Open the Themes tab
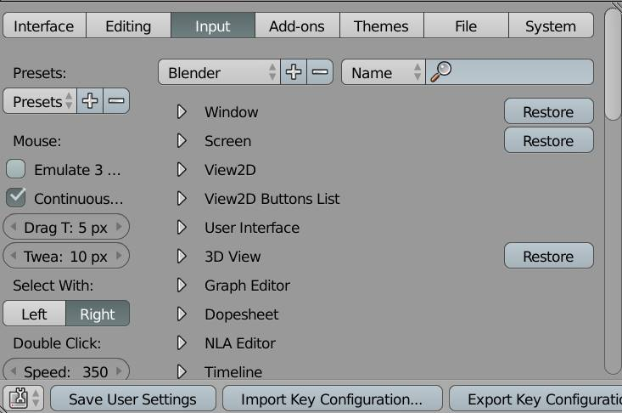 click(x=381, y=25)
